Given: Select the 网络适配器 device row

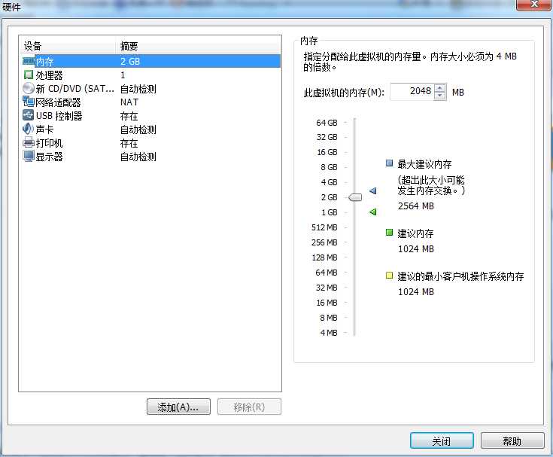Looking at the screenshot, I should [151, 102].
